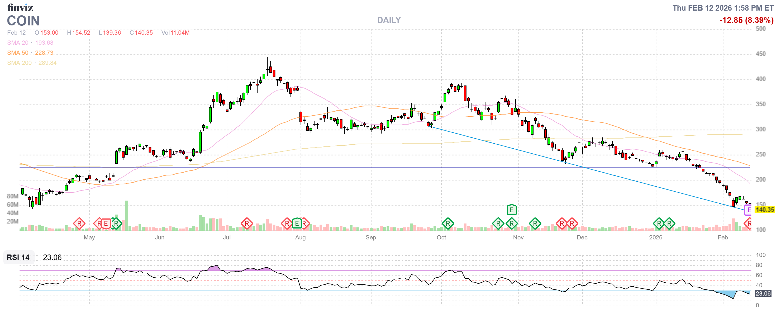Click the finviz logo
This screenshot has width=781, height=314.
[x=20, y=8]
